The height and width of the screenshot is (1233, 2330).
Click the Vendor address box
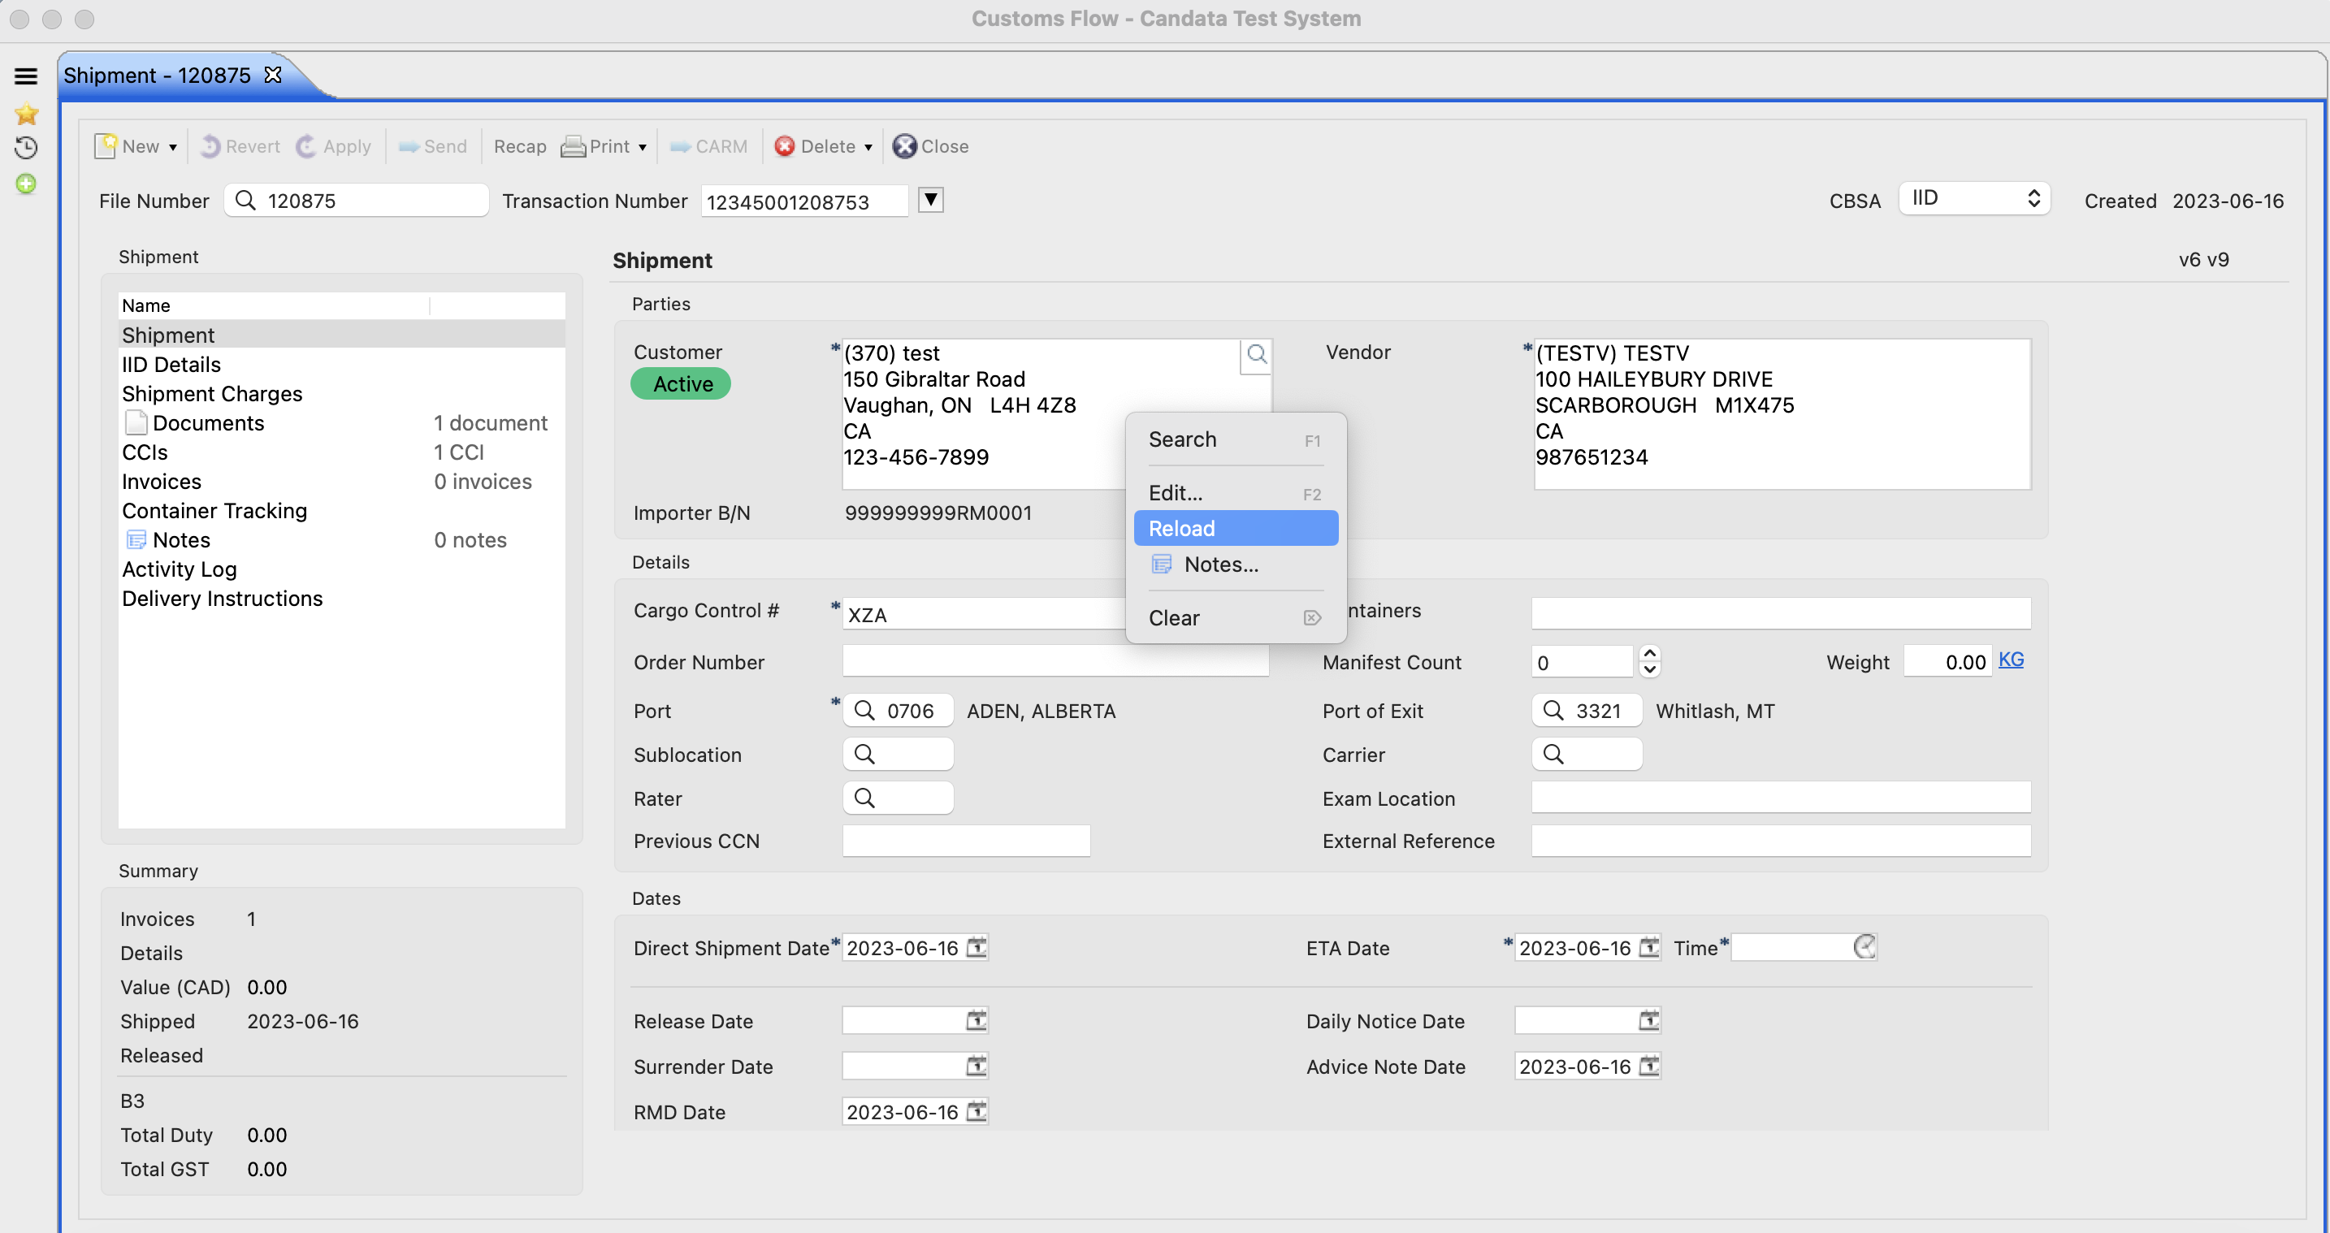tap(1782, 414)
